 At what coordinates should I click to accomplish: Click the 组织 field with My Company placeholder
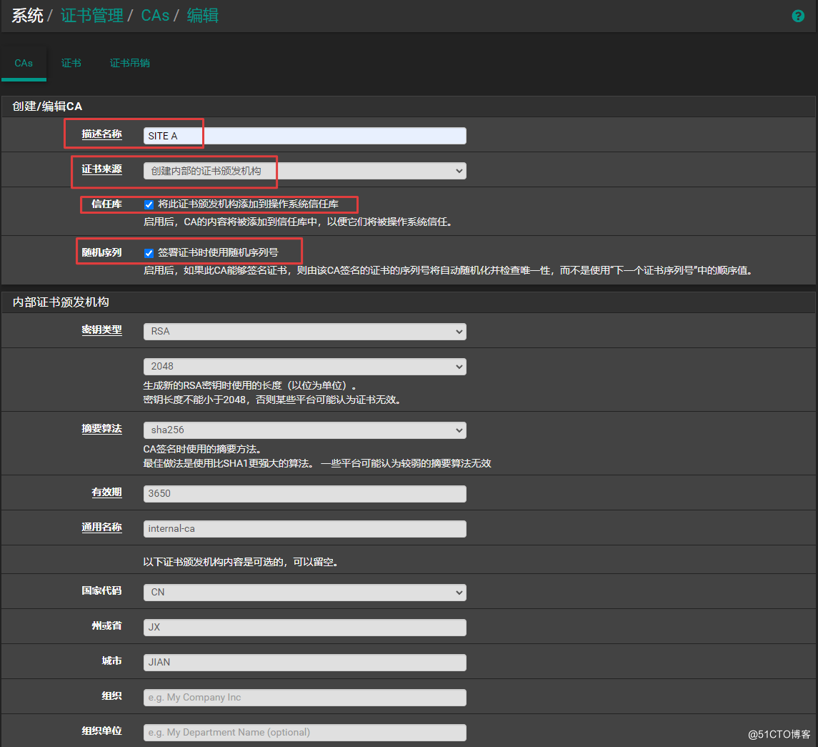(304, 697)
